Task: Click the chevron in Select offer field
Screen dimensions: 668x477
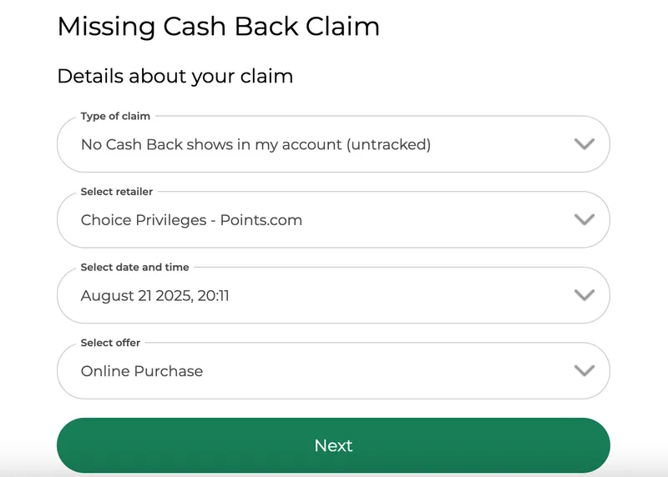Action: click(584, 371)
